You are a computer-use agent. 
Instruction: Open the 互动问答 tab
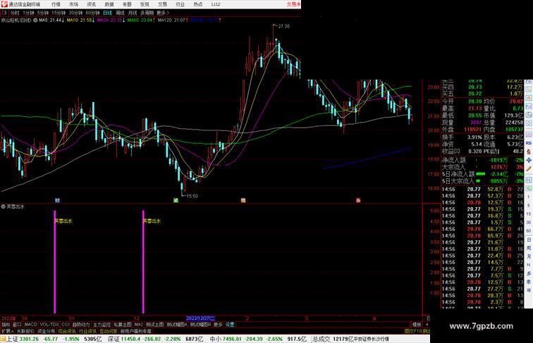point(109,331)
